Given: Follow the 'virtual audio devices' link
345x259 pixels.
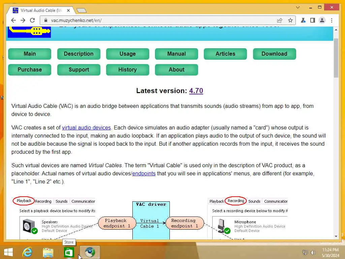Looking at the screenshot, I should pos(86,128).
